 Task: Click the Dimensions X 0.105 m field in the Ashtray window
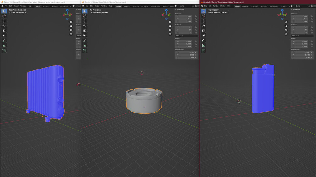click(x=186, y=53)
